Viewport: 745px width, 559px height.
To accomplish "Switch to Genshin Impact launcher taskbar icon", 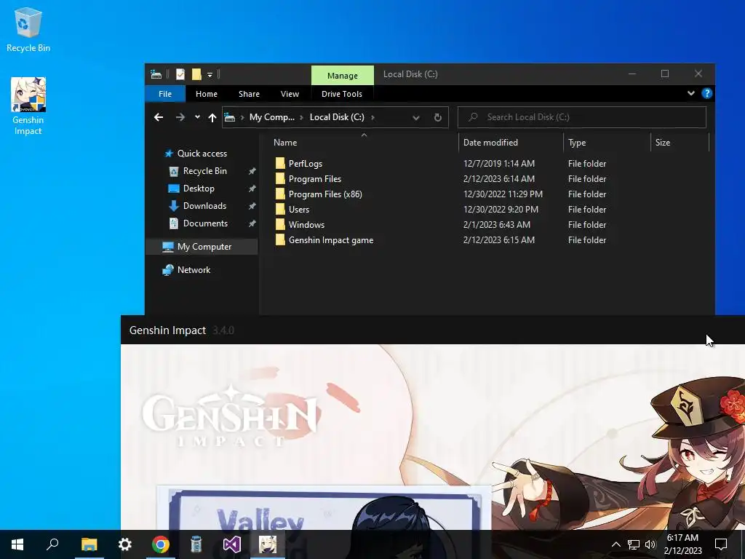I will pos(268,544).
